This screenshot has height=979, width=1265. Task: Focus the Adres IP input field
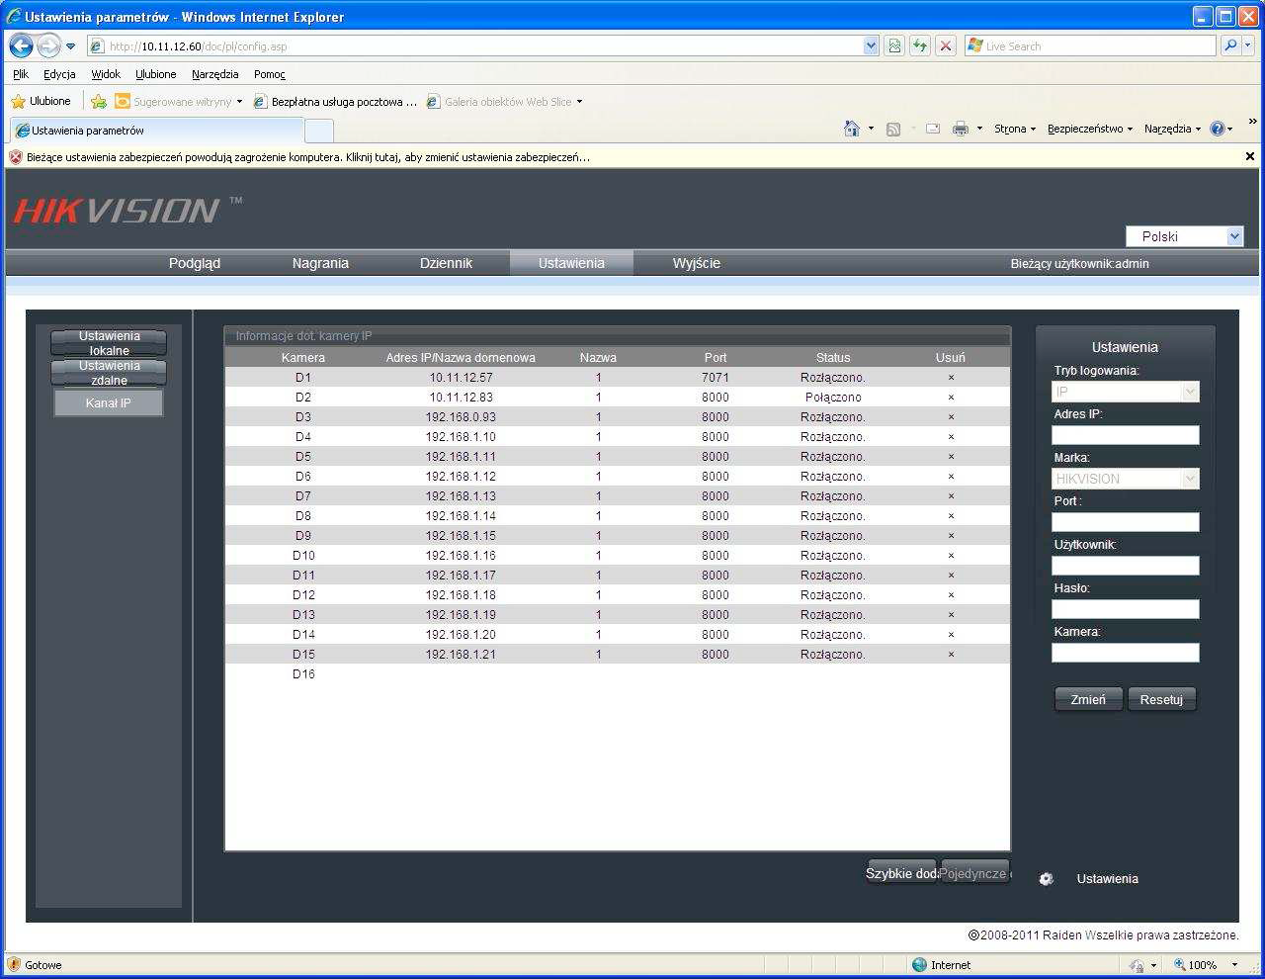1125,435
